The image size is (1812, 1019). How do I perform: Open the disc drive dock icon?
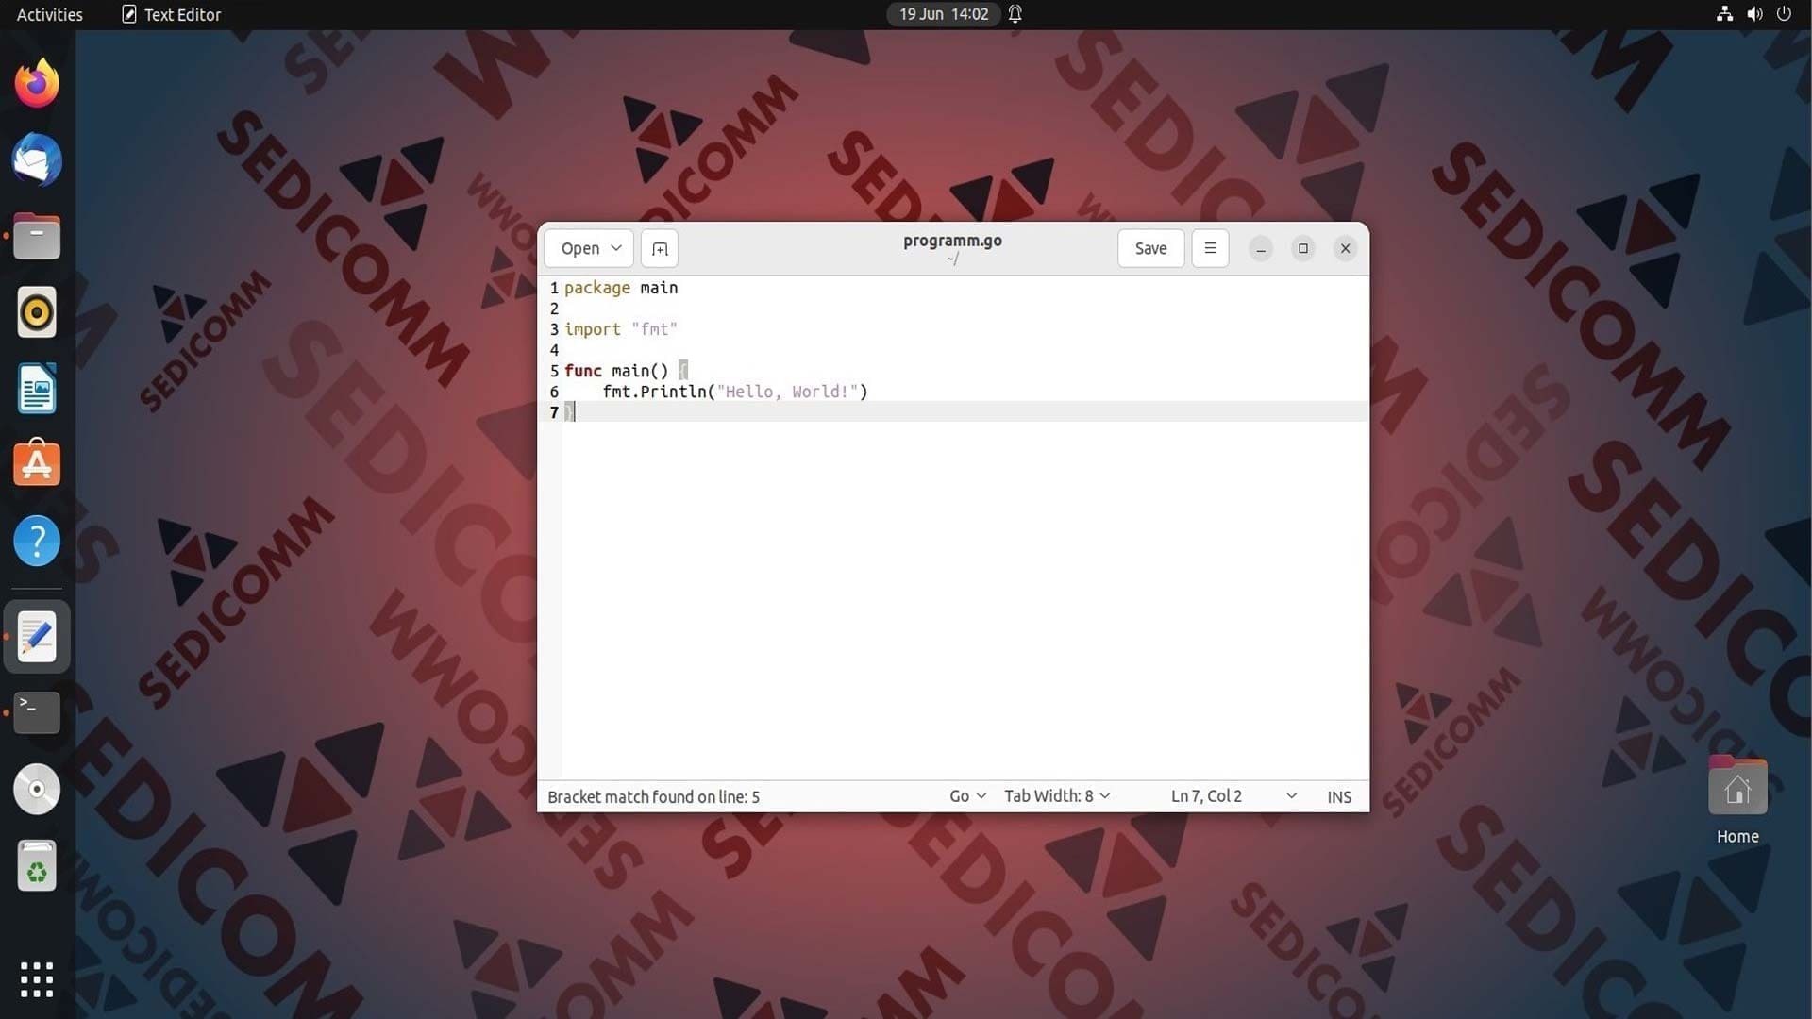point(37,790)
